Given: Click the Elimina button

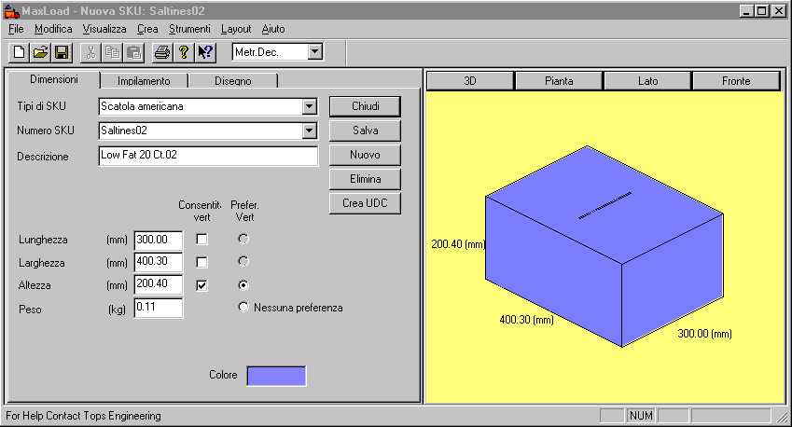Looking at the screenshot, I should click(365, 179).
